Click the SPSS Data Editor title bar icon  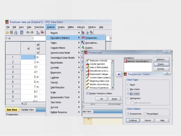click(x=7, y=22)
